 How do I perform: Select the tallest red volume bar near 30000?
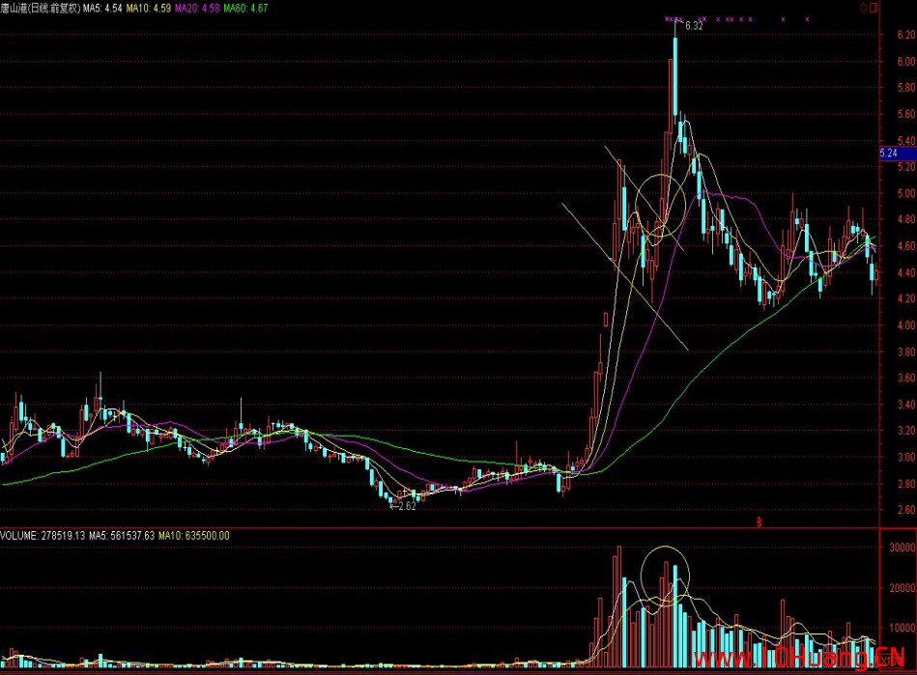(619, 606)
